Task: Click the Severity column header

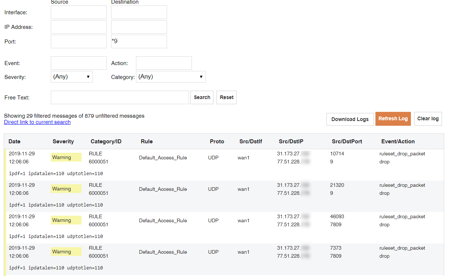Action: 63,141
